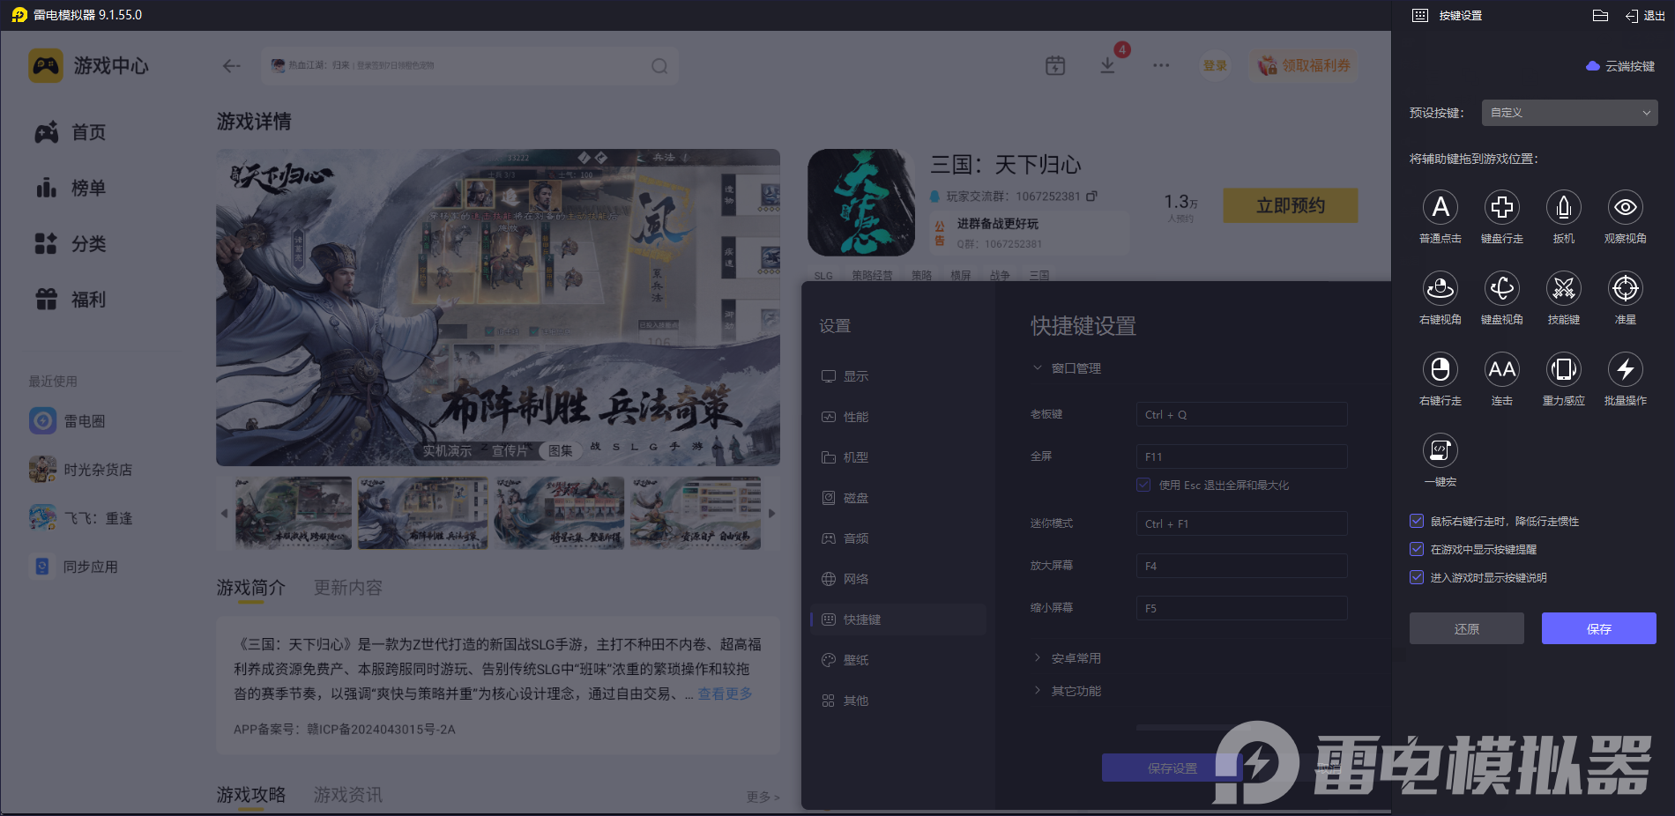The width and height of the screenshot is (1675, 816).
Task: Toggle 鼠标右键行走时 降低行走惯性 checkbox
Action: pyautogui.click(x=1417, y=522)
